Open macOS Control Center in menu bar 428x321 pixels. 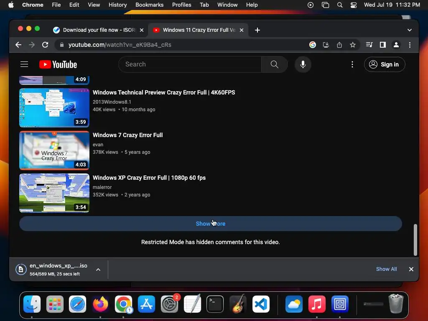click(354, 5)
